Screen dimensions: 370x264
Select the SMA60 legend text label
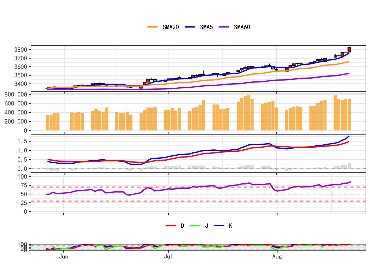click(x=242, y=27)
